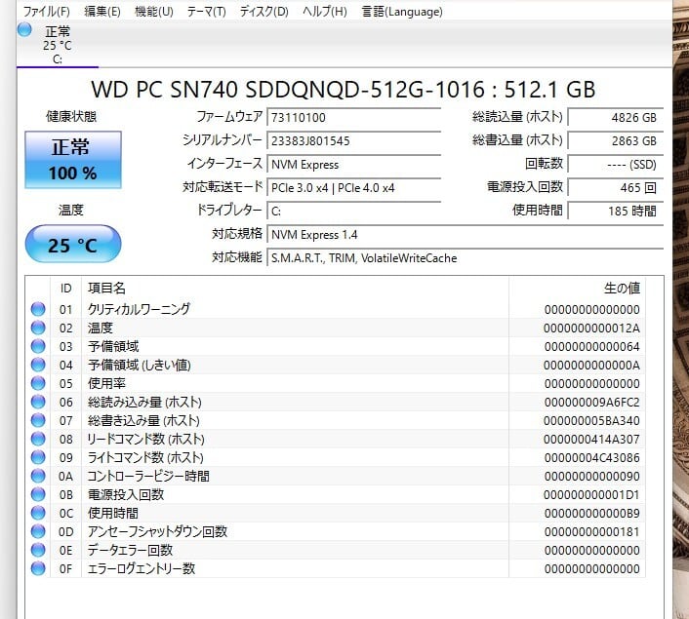
Task: Open the ヘルプ(H) menu
Action: [x=324, y=12]
